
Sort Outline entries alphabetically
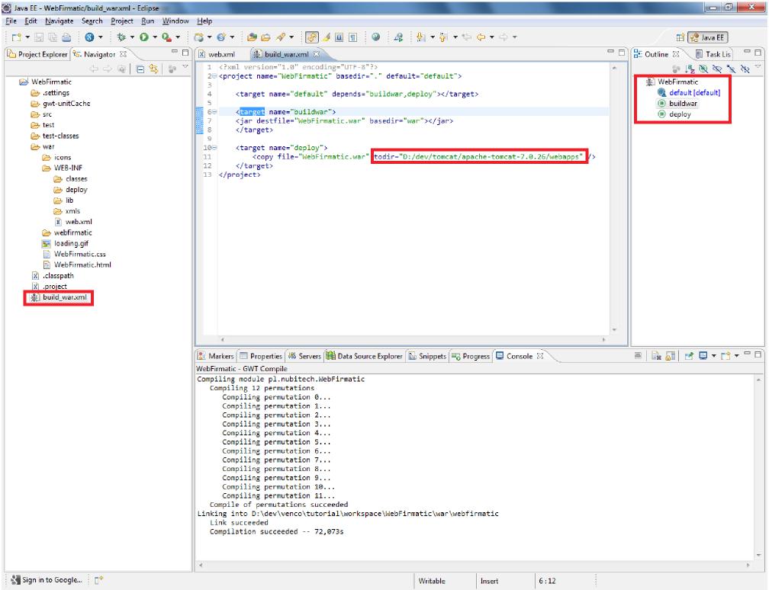[x=690, y=69]
